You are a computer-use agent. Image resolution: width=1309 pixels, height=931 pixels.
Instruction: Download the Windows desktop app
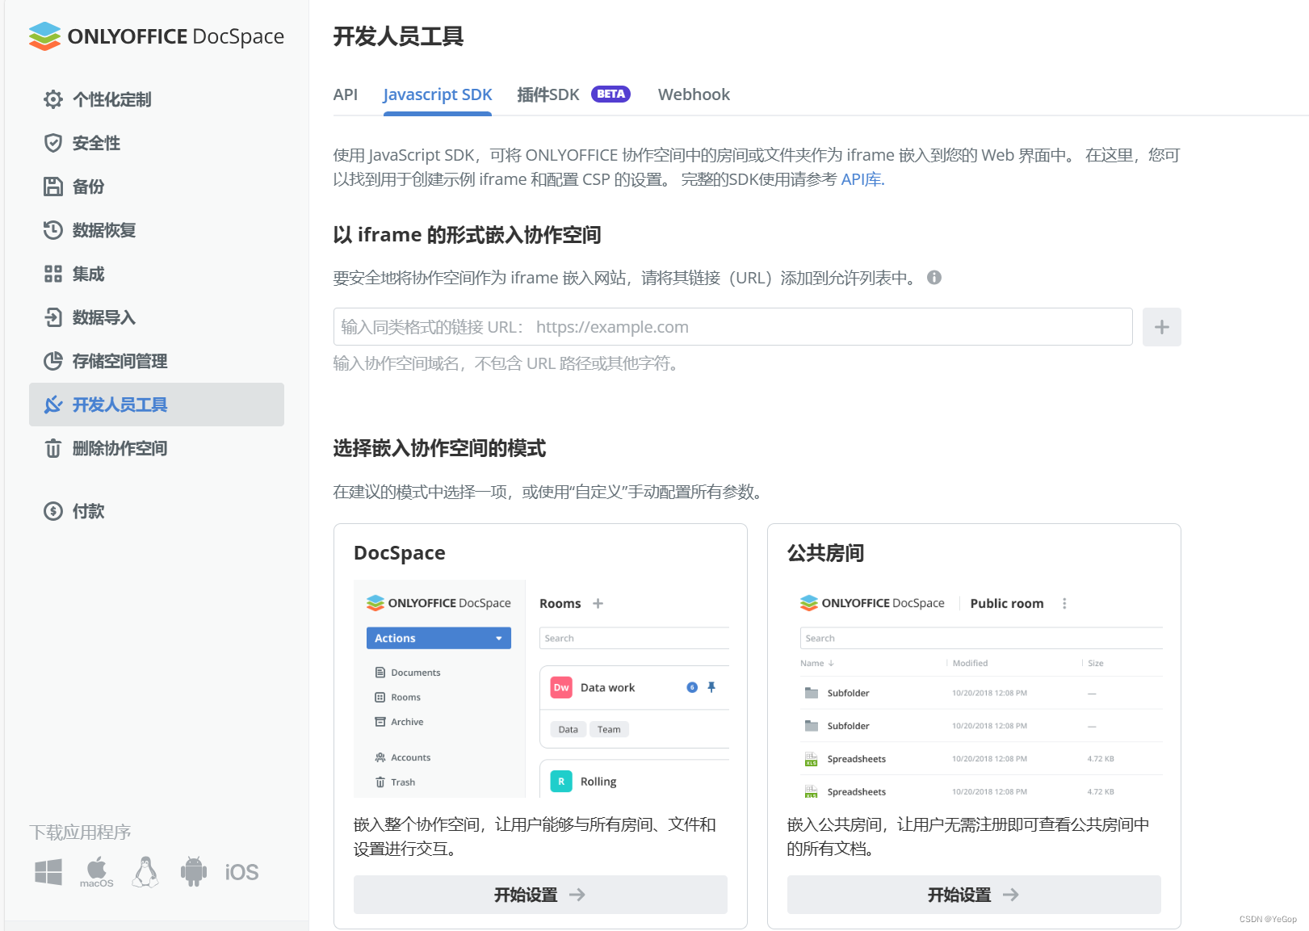(x=48, y=872)
